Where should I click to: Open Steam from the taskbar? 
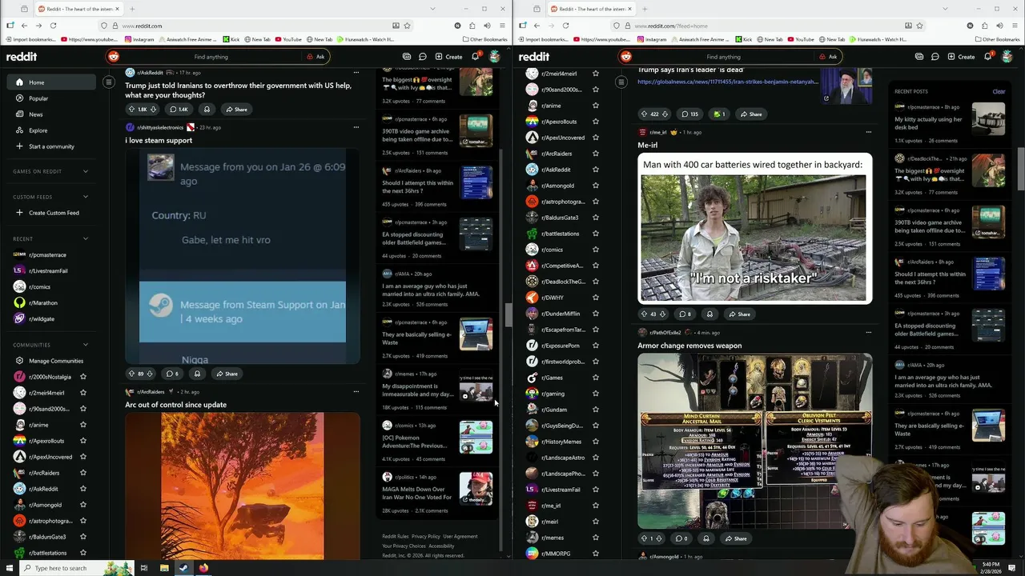tap(183, 568)
